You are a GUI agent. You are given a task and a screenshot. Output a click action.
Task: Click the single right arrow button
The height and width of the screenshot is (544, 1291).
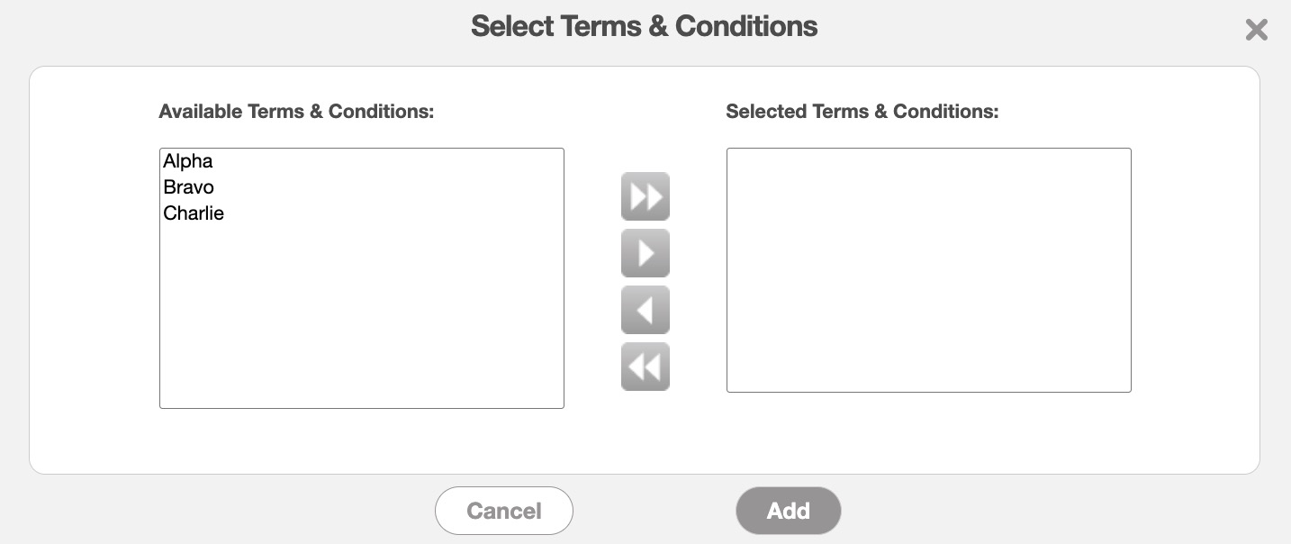pos(645,253)
